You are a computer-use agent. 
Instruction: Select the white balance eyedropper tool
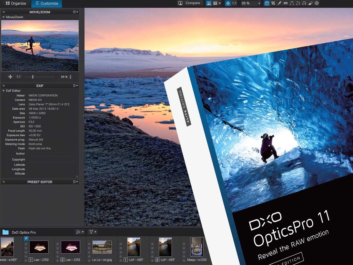279,3
